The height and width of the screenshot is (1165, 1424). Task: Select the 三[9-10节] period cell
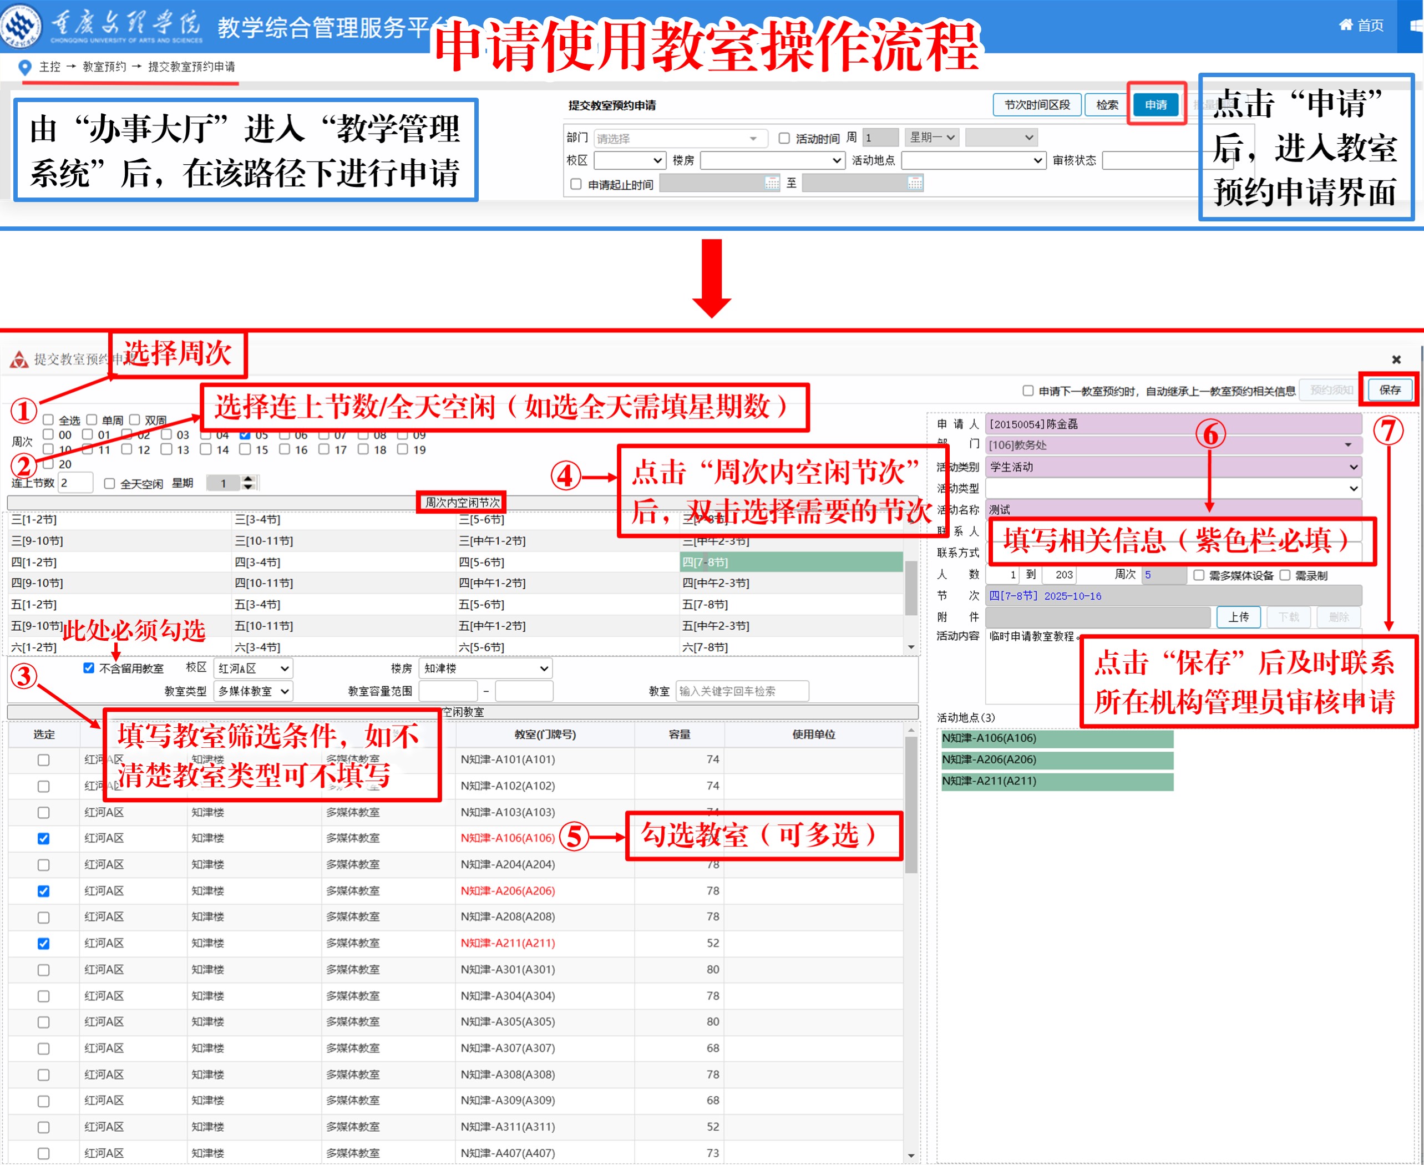(x=119, y=540)
